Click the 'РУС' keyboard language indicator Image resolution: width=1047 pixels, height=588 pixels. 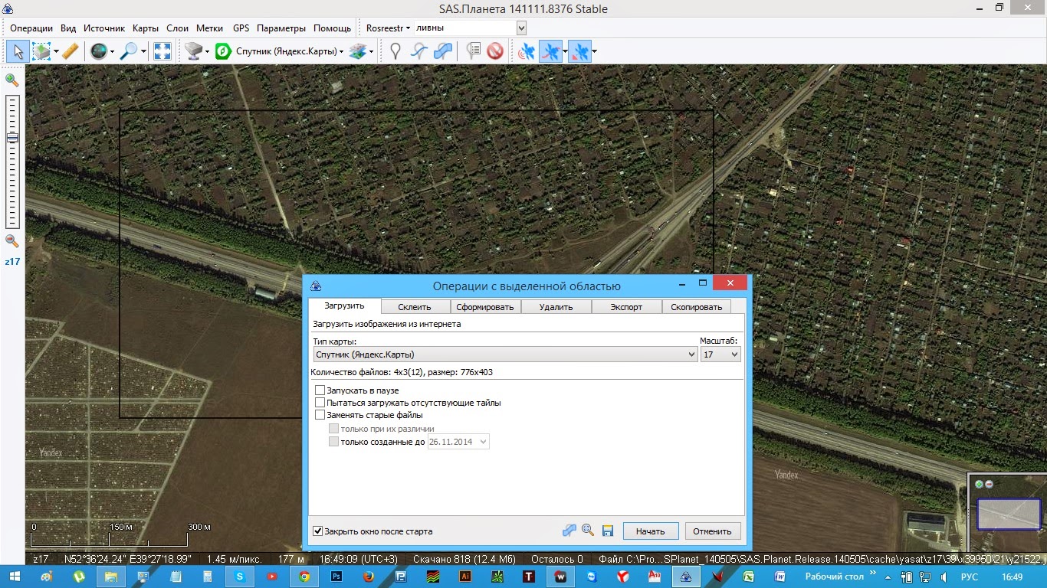pos(970,577)
